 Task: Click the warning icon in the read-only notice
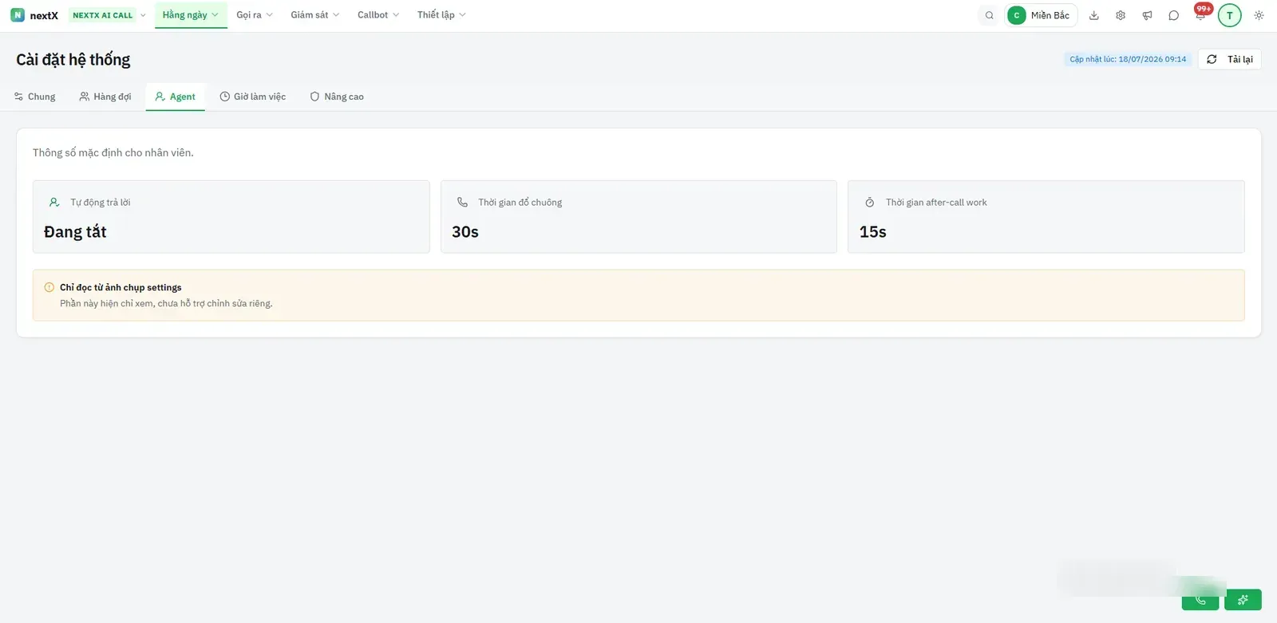(49, 287)
